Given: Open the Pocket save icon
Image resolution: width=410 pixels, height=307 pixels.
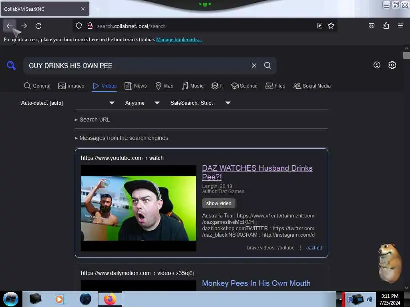Looking at the screenshot, I should tap(371, 26).
